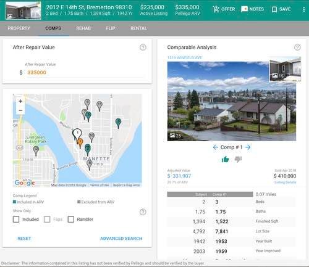Open the 1319 WINFIELD AVE address link
This screenshot has width=309, height=267.
click(185, 58)
